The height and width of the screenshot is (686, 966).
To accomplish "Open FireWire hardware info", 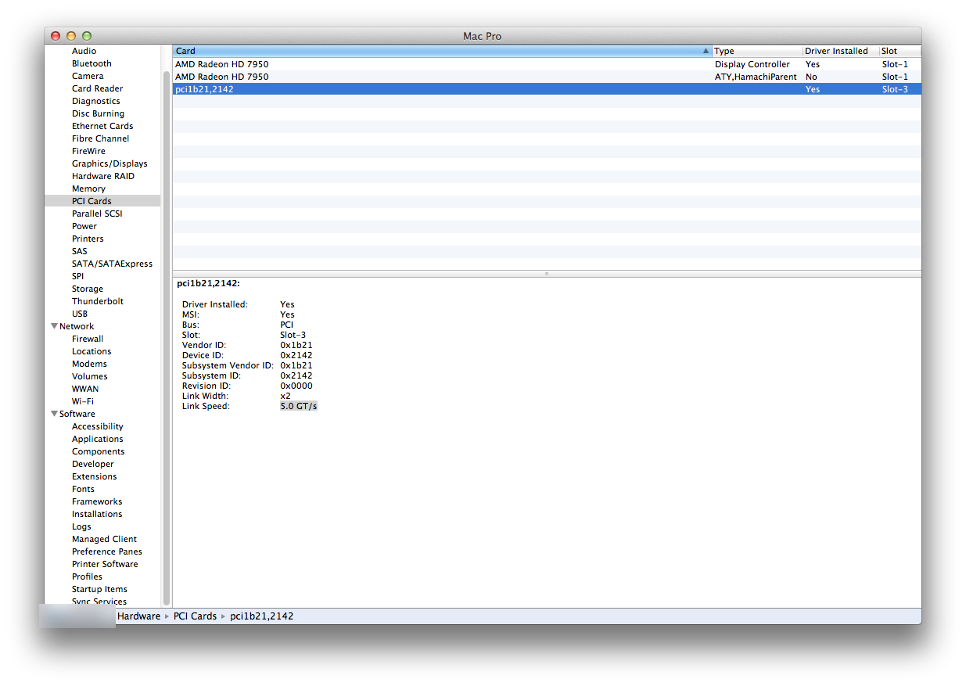I will (88, 151).
